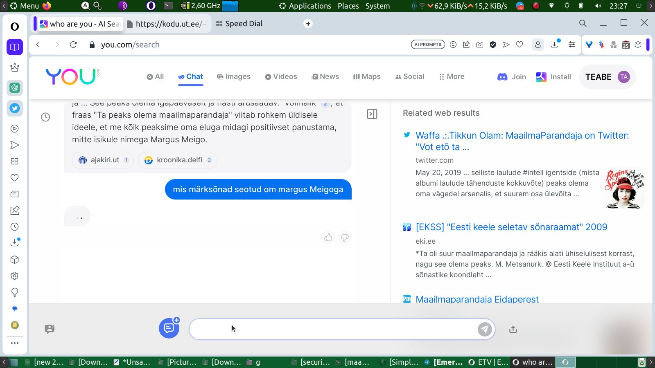Open toolbar downloads icon
The height and width of the screenshot is (368, 655).
(555, 44)
